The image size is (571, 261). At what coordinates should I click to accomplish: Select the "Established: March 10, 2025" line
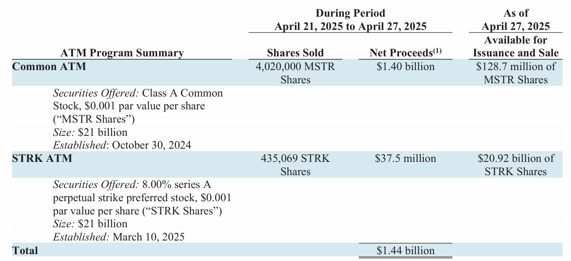pyautogui.click(x=119, y=237)
